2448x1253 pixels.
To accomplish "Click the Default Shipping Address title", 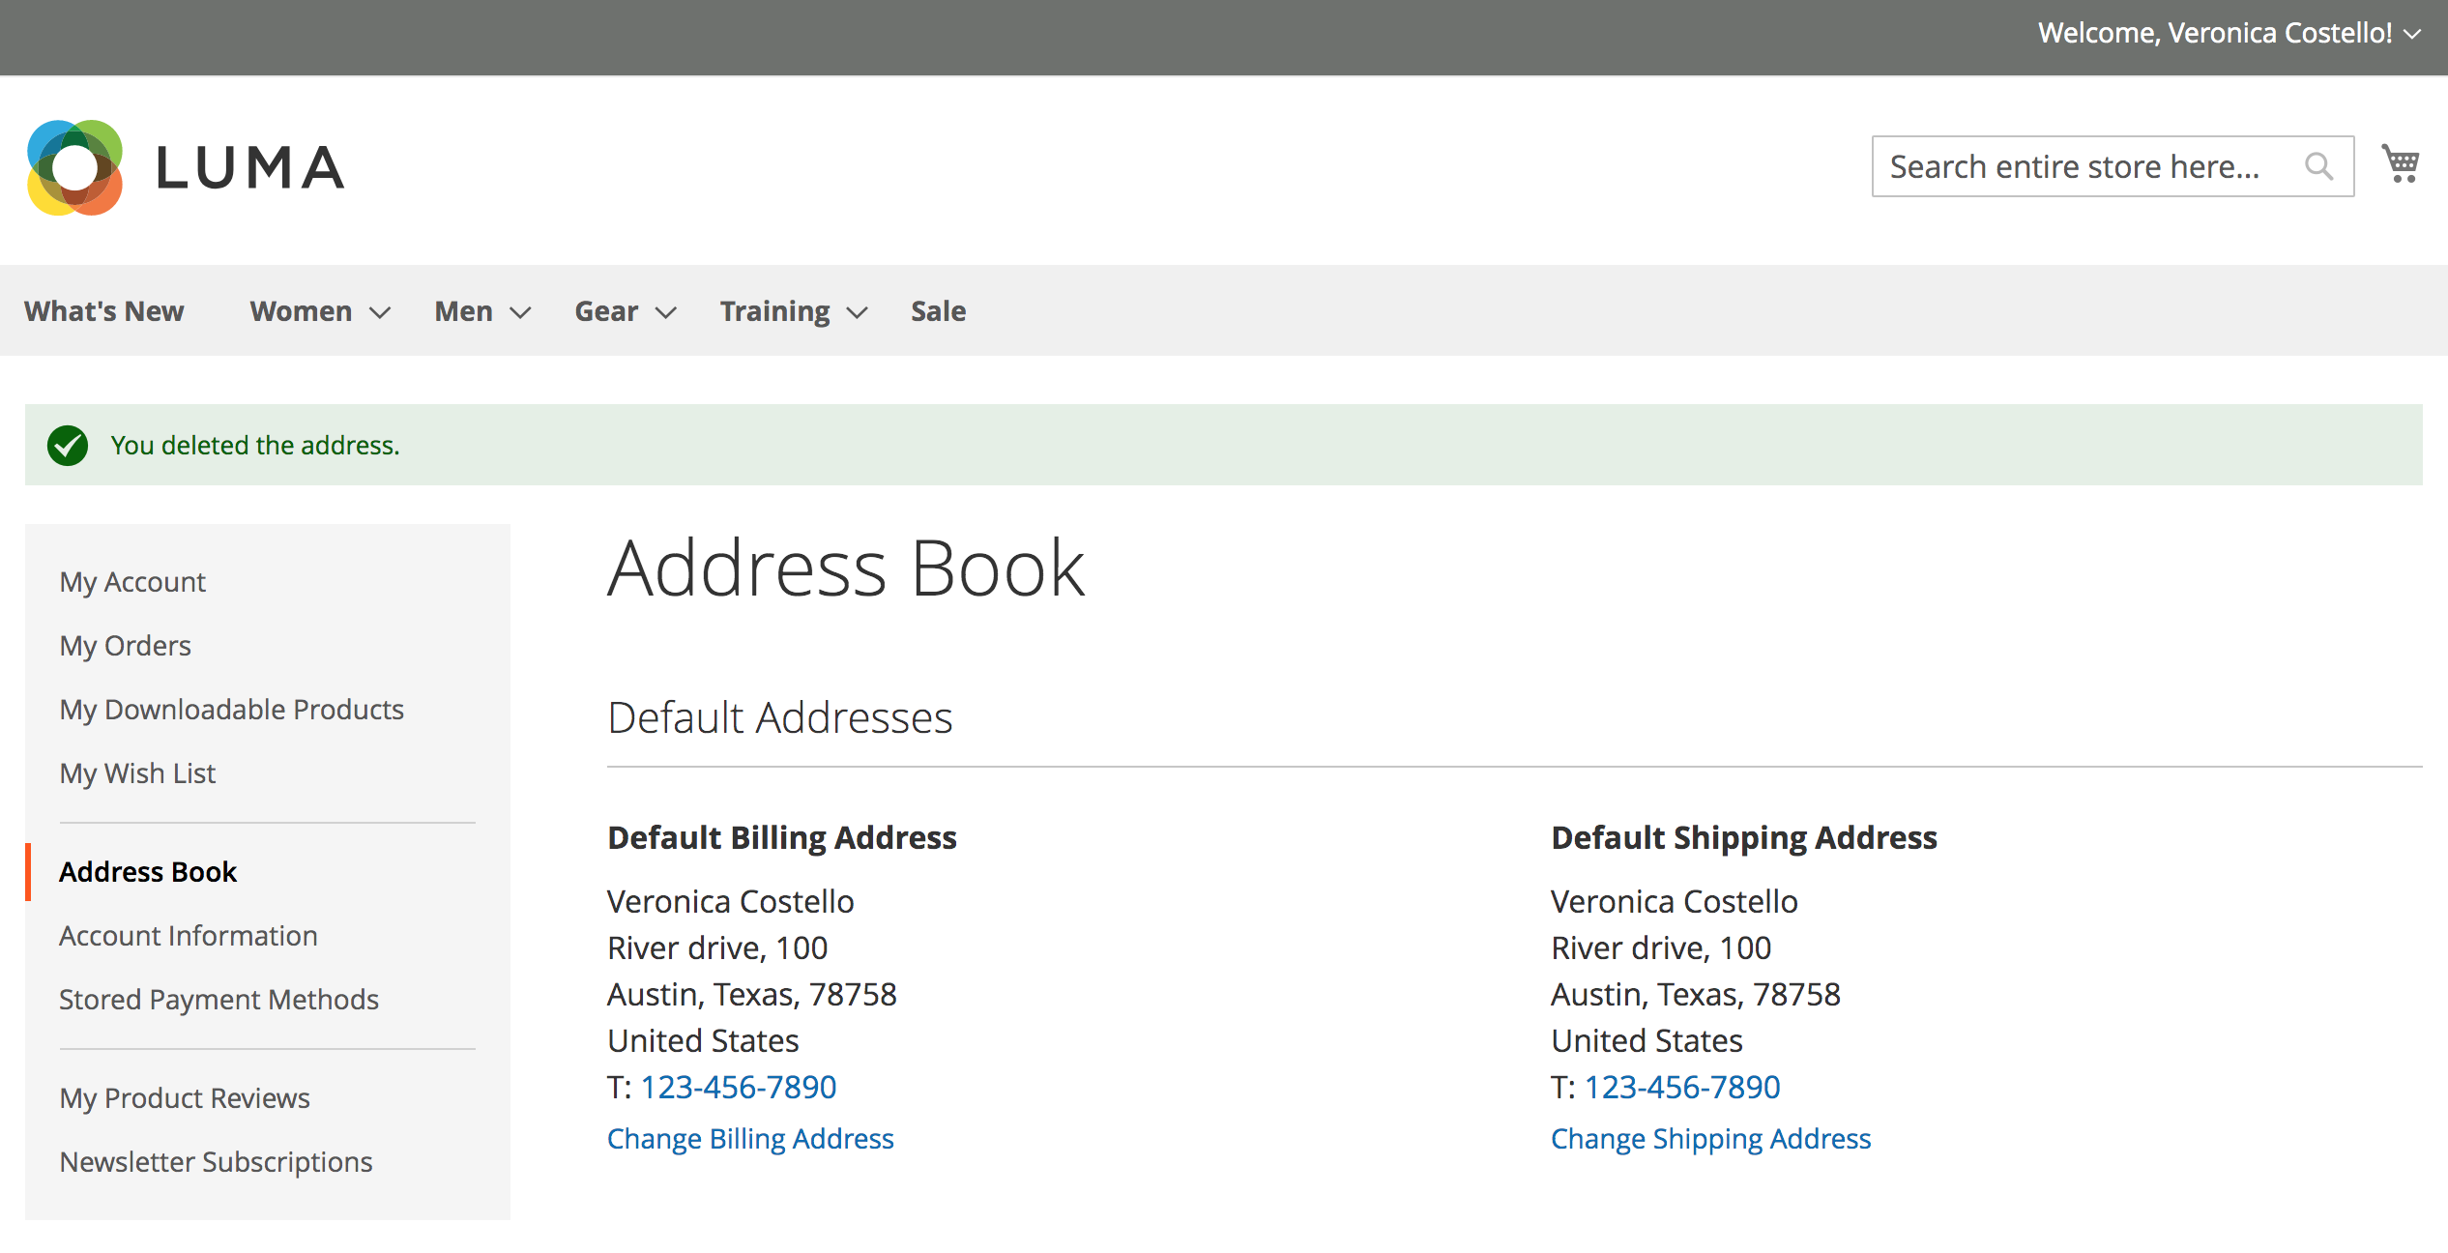I will point(1744,837).
